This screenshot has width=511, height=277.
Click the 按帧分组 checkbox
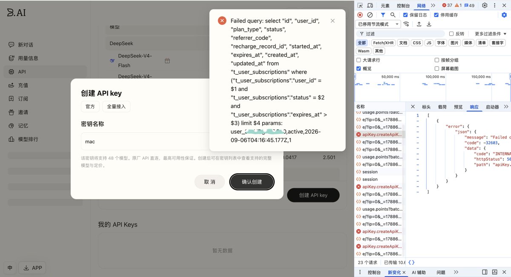pos(437,60)
